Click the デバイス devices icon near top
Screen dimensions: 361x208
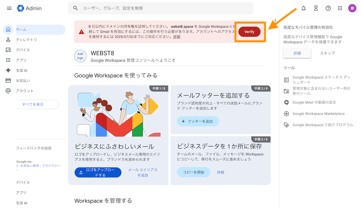click(x=8, y=50)
